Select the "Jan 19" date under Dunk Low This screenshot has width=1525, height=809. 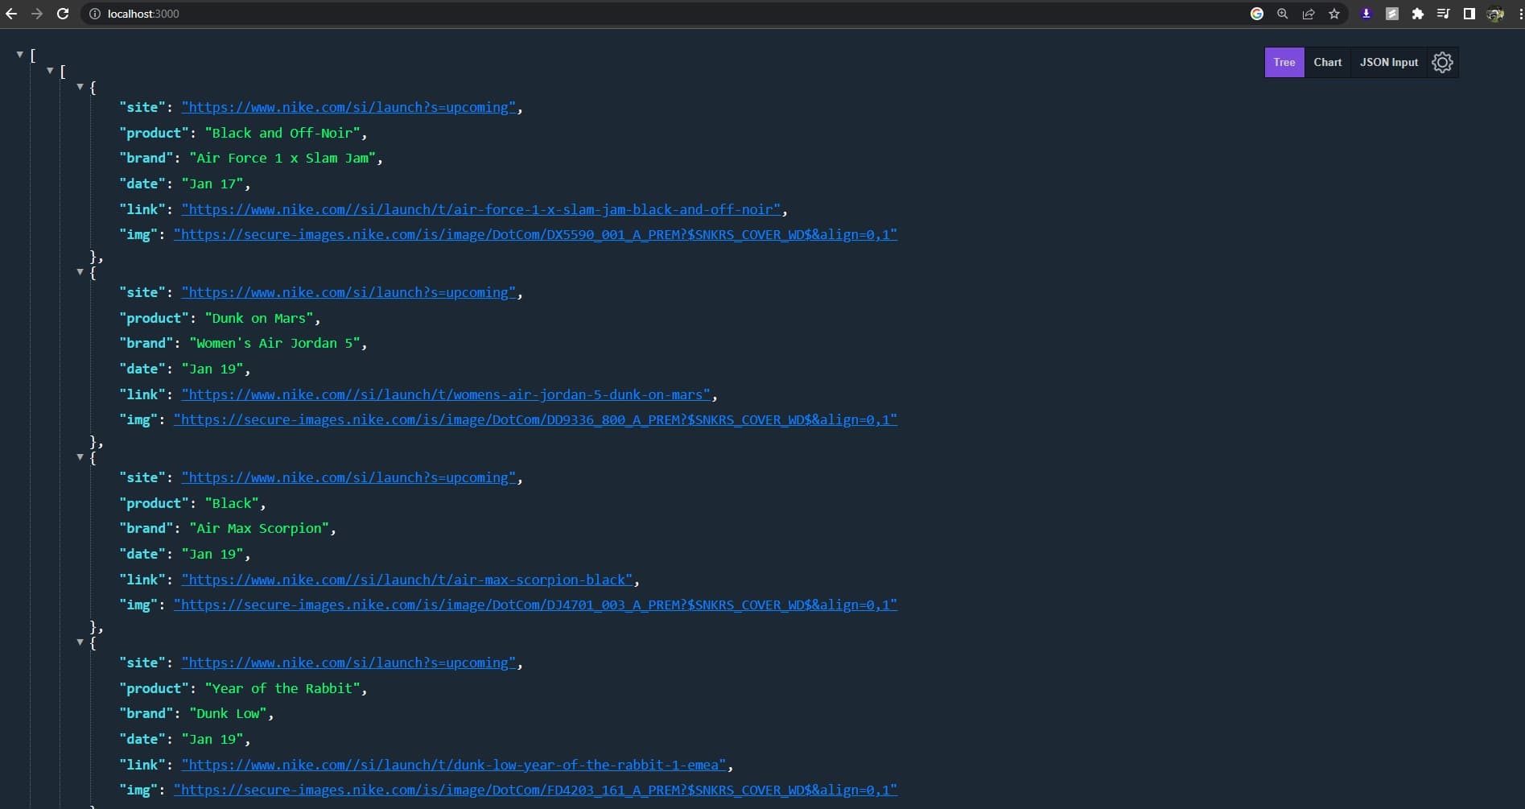tap(212, 739)
